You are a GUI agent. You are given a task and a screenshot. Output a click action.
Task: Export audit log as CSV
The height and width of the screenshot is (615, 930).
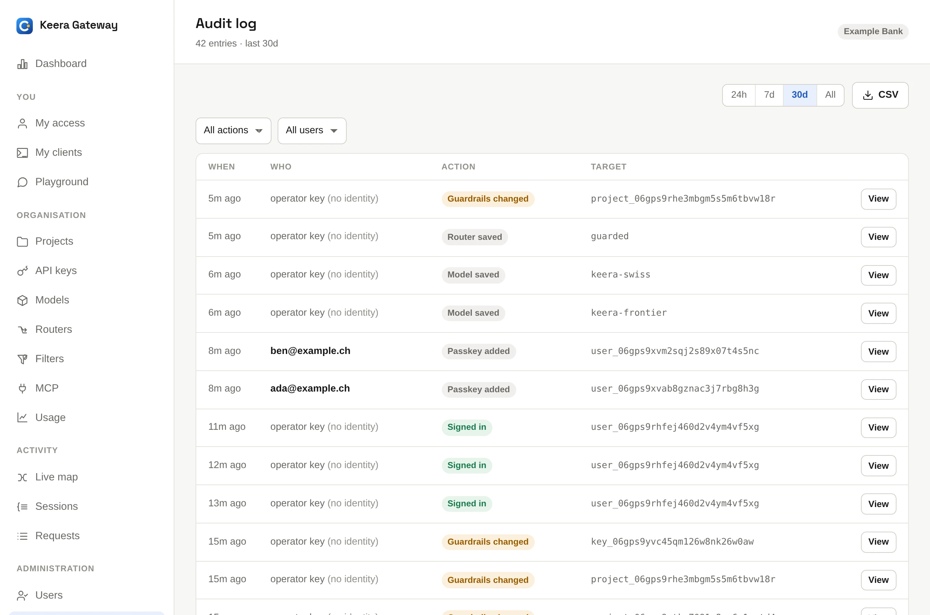(880, 95)
